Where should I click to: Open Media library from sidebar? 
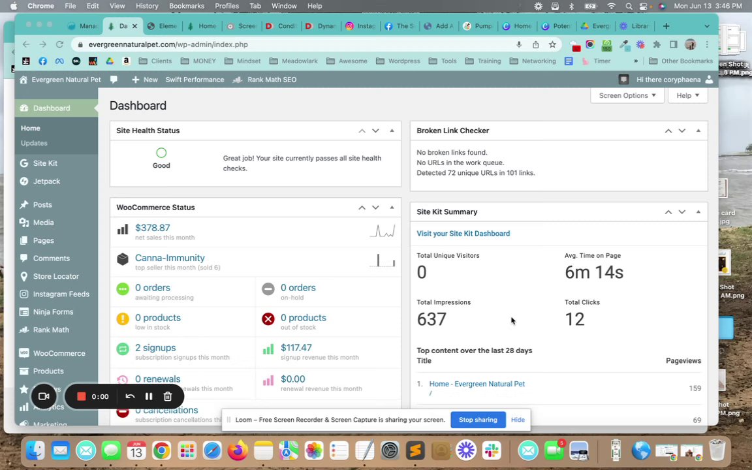click(x=43, y=223)
